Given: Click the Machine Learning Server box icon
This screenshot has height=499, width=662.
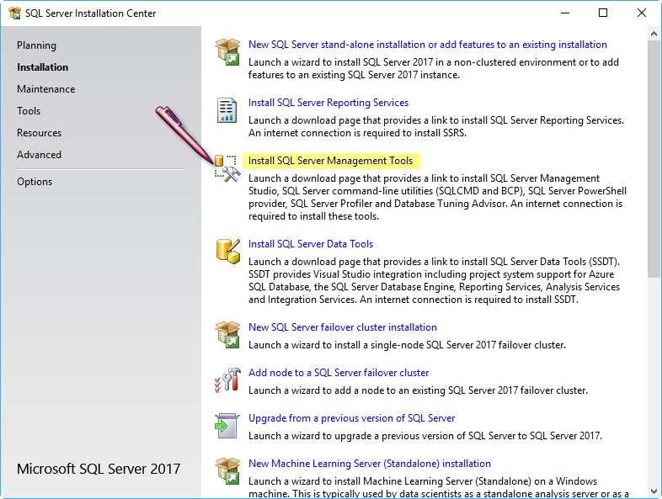Looking at the screenshot, I should [227, 471].
